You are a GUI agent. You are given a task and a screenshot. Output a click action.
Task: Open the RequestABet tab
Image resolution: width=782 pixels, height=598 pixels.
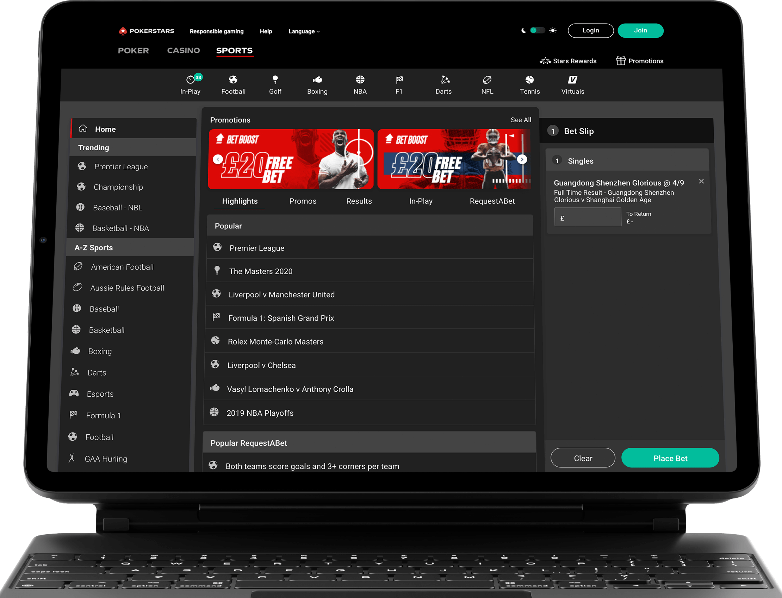pos(492,201)
